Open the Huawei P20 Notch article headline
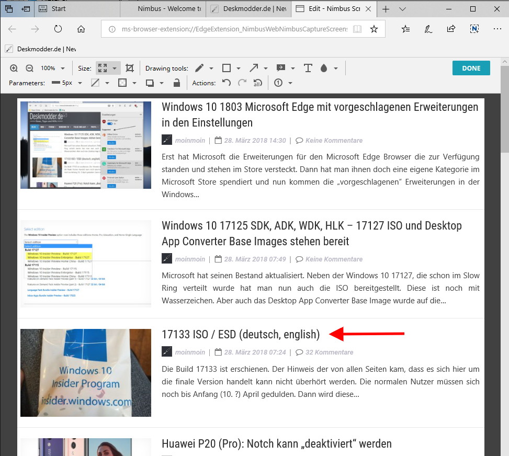Image resolution: width=509 pixels, height=456 pixels. coord(277,443)
